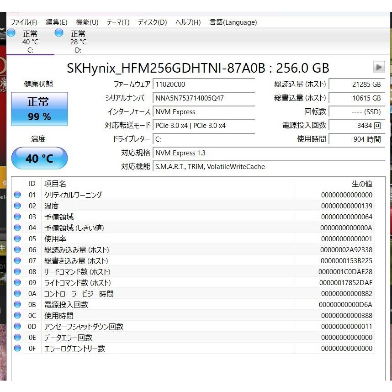
Task: Click total host writes value 10615 GB
Action: click(357, 98)
